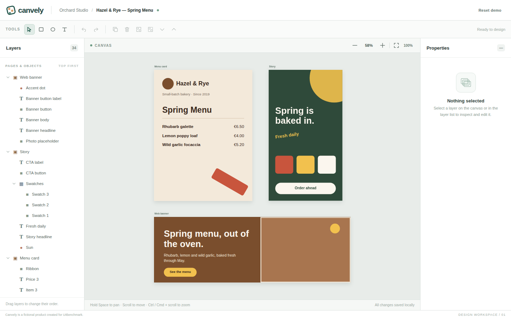Screen dimensions: 511x319
Task: Zoom in with the plus icon
Action: pyautogui.click(x=383, y=45)
